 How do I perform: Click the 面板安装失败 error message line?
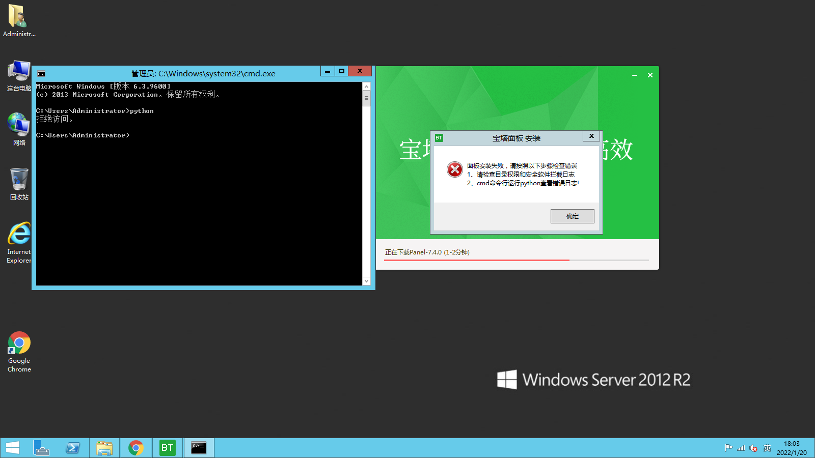[x=522, y=166]
